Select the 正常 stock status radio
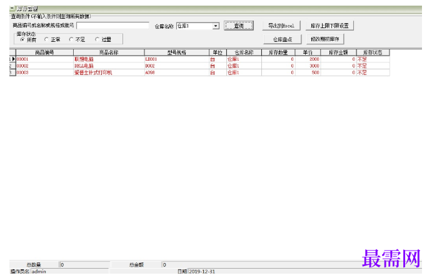 pyautogui.click(x=46, y=39)
